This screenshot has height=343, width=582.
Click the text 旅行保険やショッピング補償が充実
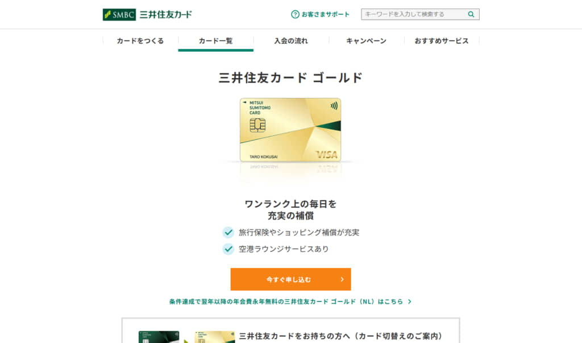pyautogui.click(x=299, y=233)
